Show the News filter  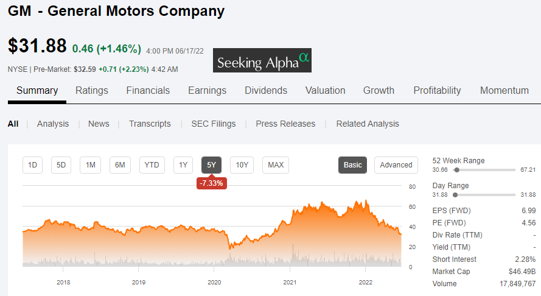99,124
